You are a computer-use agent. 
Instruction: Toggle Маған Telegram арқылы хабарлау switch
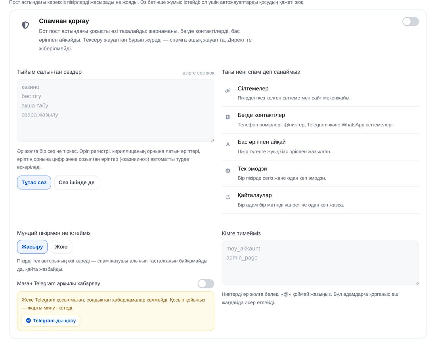click(206, 284)
